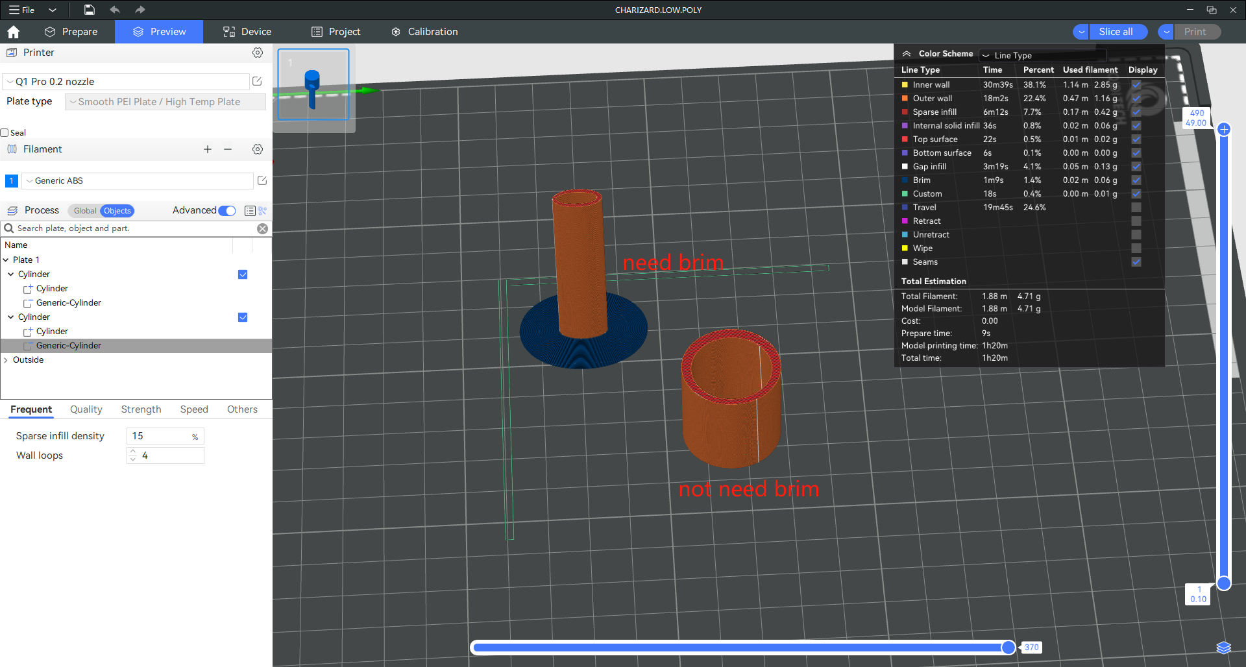The width and height of the screenshot is (1246, 667).
Task: Clear the object search field
Action: click(262, 228)
